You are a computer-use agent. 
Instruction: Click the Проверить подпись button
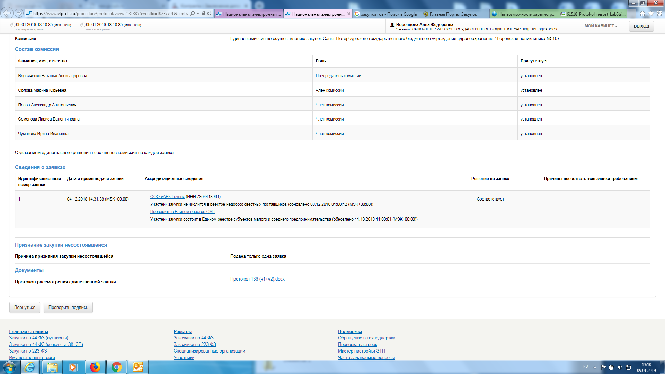point(68,308)
